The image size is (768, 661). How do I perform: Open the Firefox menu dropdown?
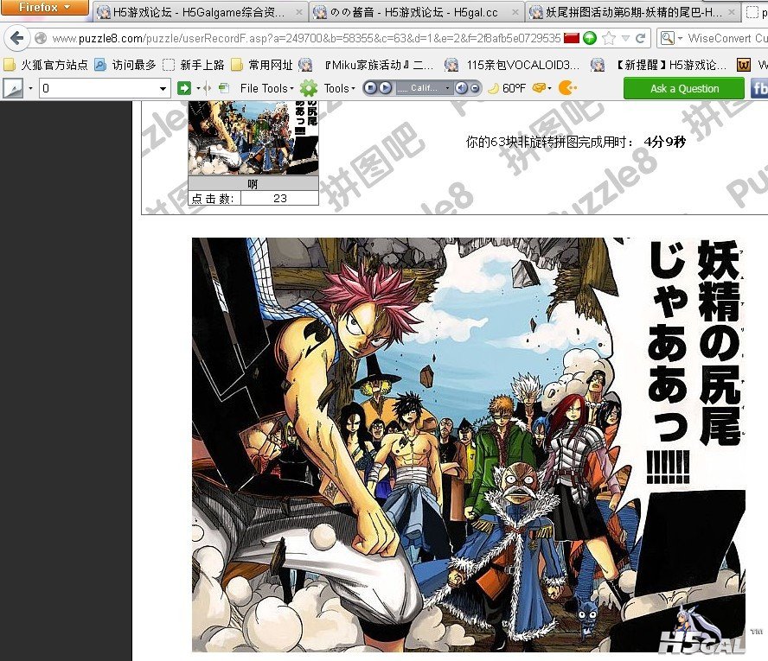45,8
